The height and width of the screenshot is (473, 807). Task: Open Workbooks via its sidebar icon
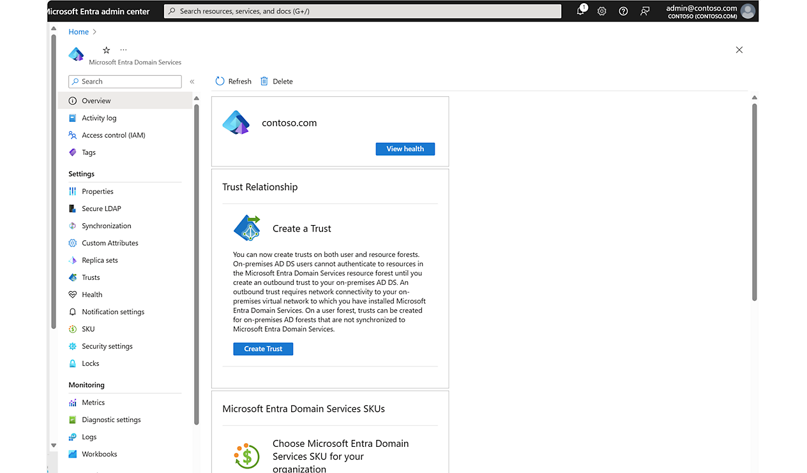tap(73, 454)
